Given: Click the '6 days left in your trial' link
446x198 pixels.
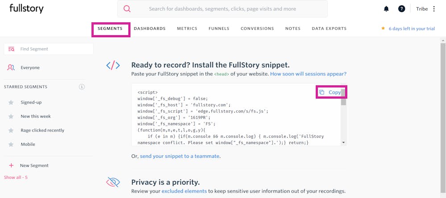Looking at the screenshot, I should [x=411, y=29].
